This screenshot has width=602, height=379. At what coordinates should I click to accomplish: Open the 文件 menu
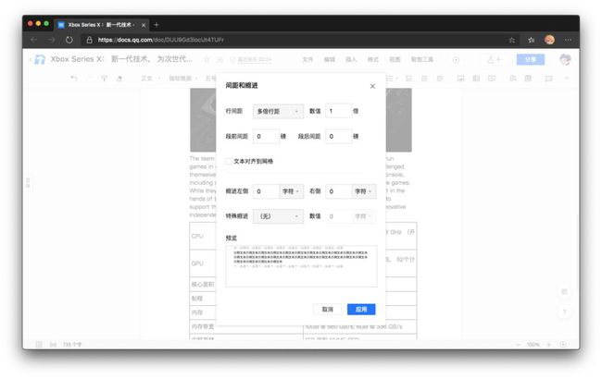pos(307,59)
